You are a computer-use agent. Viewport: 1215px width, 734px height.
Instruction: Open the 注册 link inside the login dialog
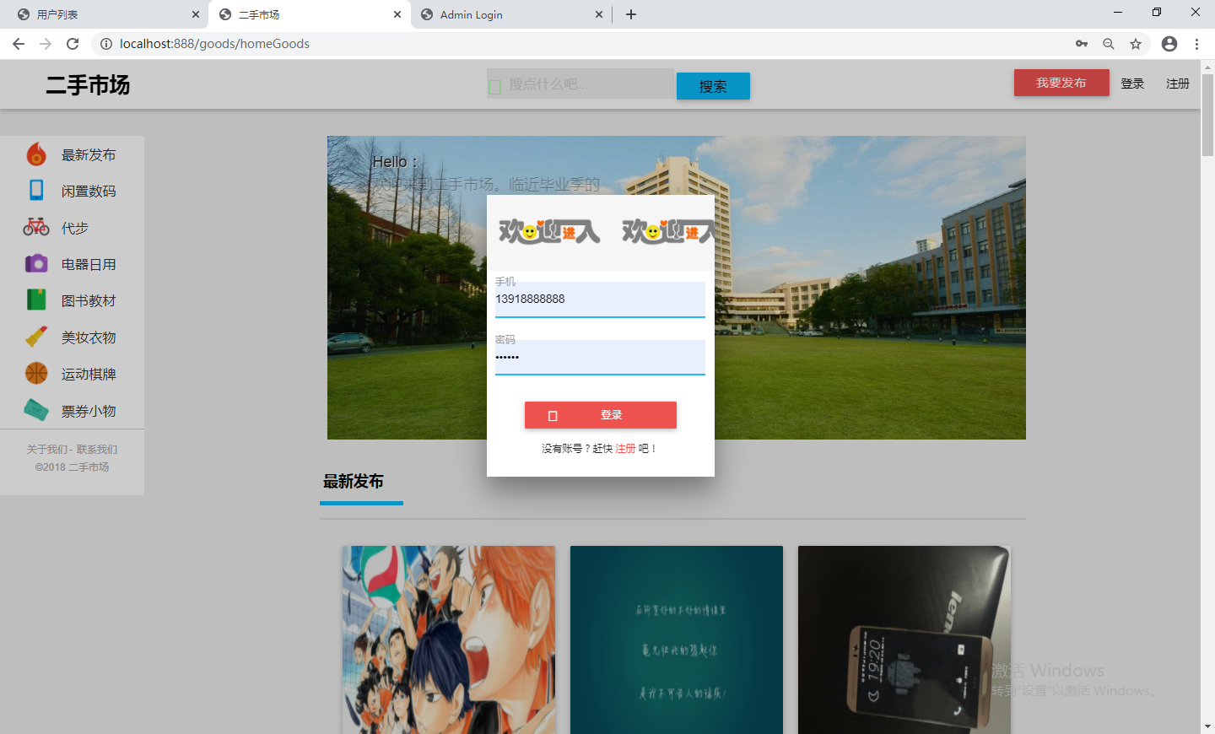626,448
